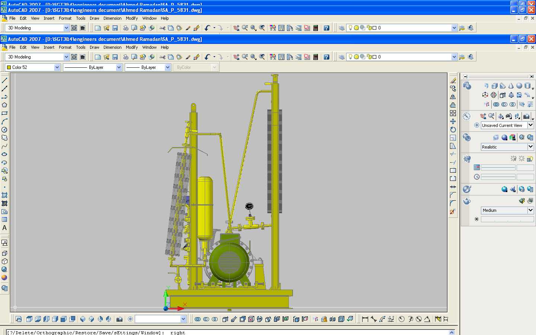Click the previous view arrow beside Unsaved Current View

[477, 125]
